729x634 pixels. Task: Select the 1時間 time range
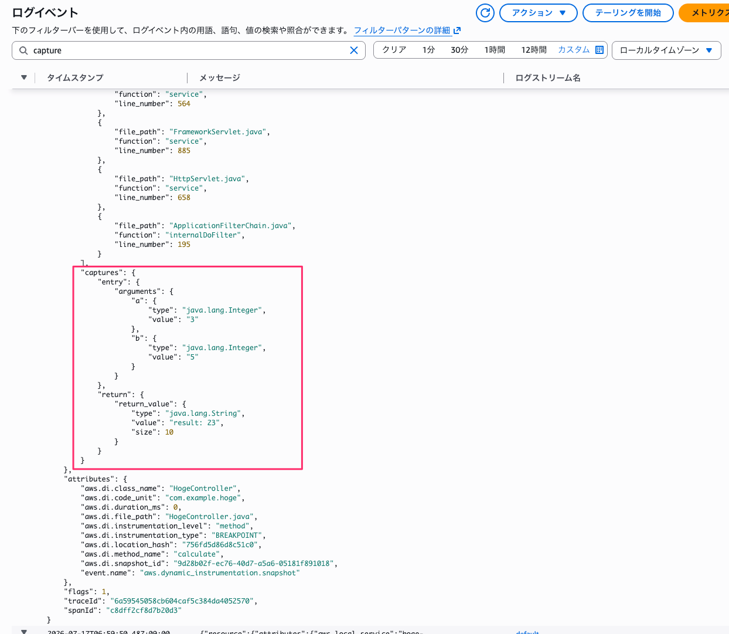[x=495, y=50]
